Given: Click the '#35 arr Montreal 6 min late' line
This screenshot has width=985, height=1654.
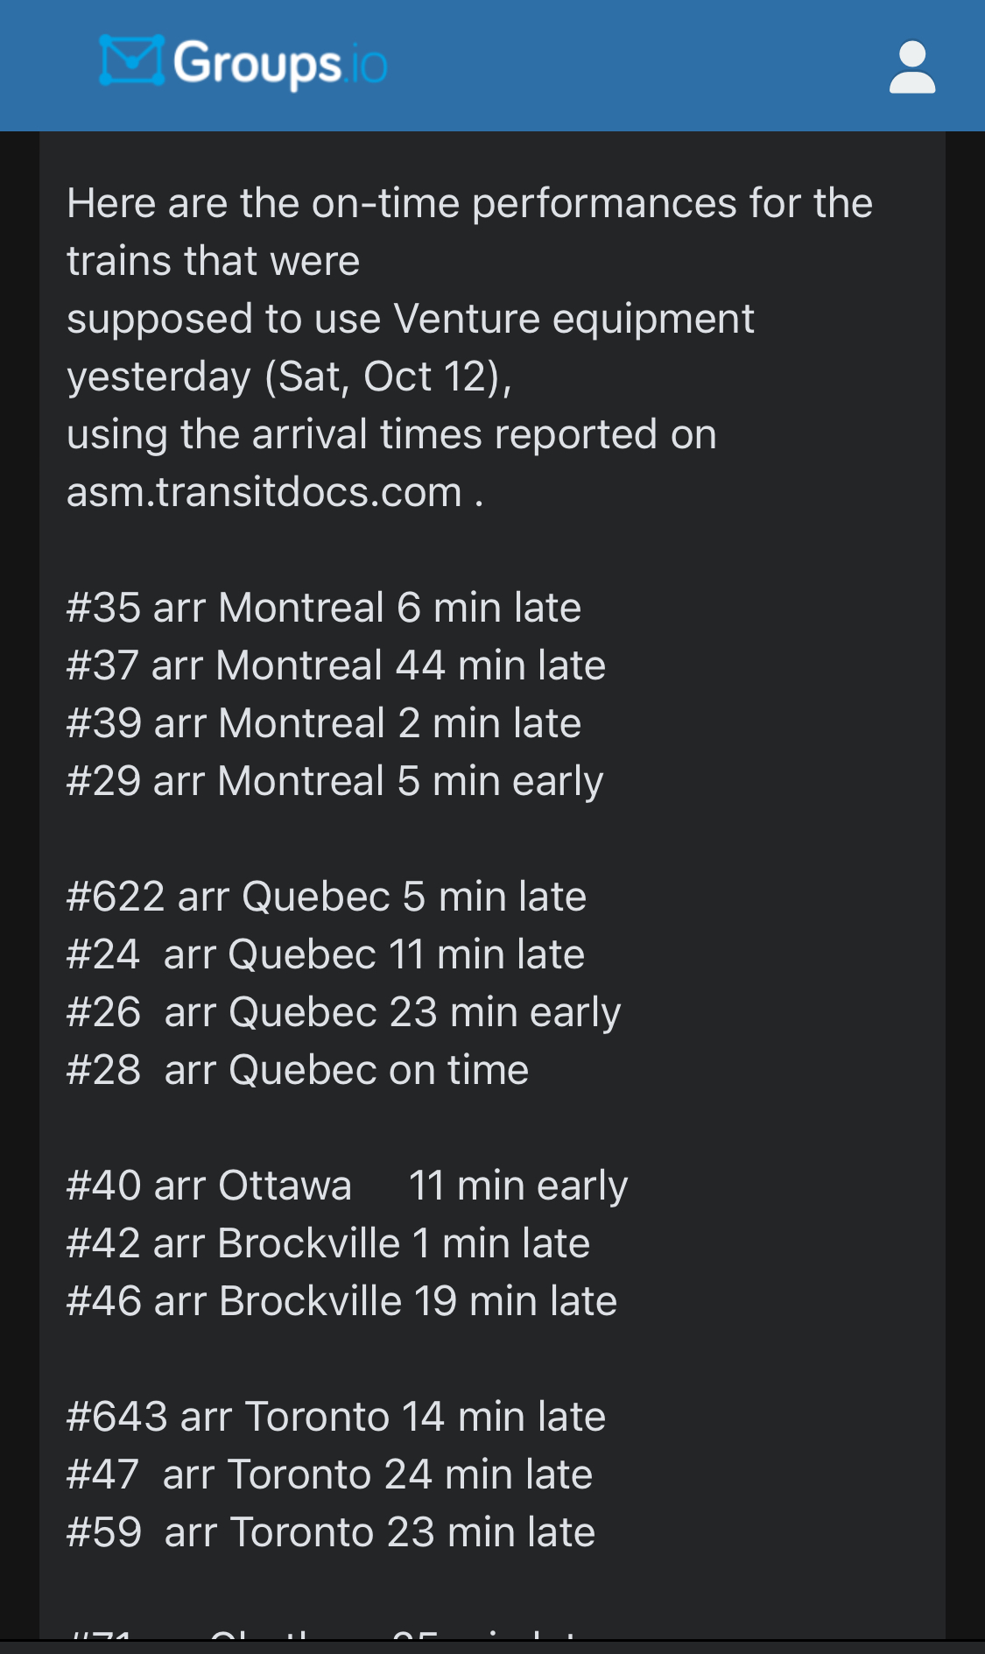Looking at the screenshot, I should [x=323, y=608].
